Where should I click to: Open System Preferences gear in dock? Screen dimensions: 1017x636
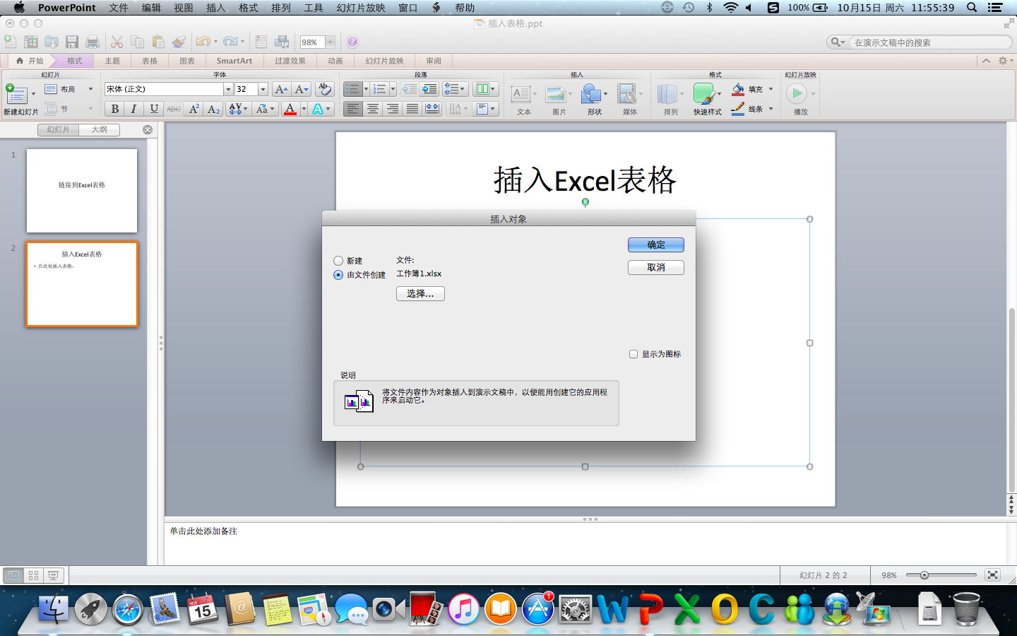(x=575, y=608)
